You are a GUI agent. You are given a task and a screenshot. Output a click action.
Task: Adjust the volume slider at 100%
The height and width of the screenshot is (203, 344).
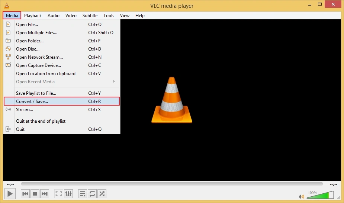(320, 195)
